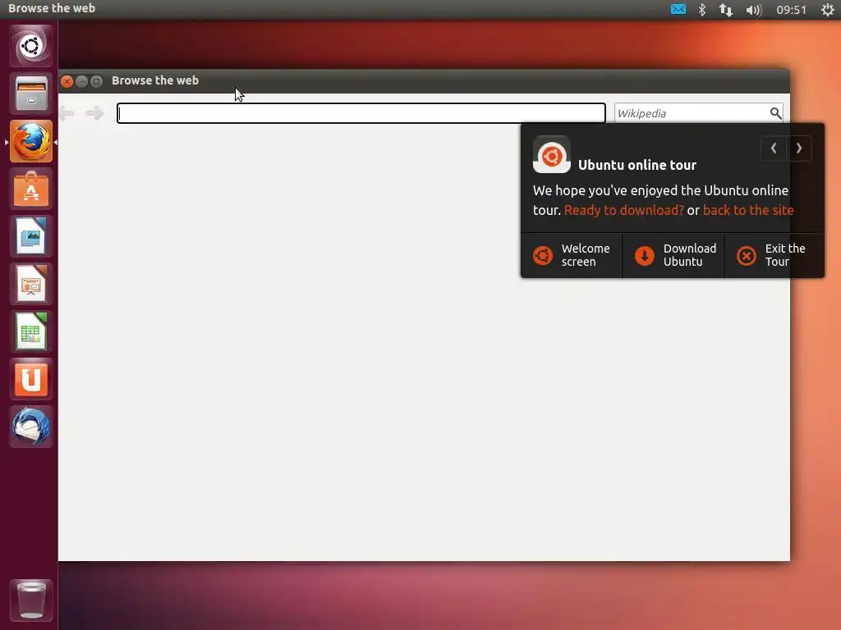Minimize the Browse the web window

point(81,81)
